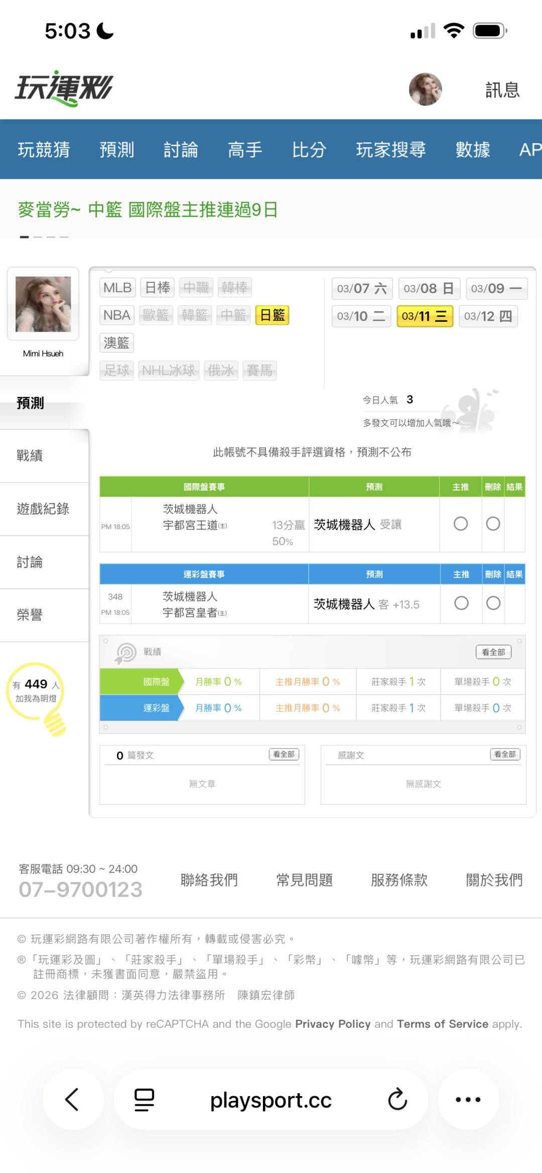Viewport: 542px width, 1173px height.
Task: Open the browser tabs/reader icon
Action: point(144,1099)
